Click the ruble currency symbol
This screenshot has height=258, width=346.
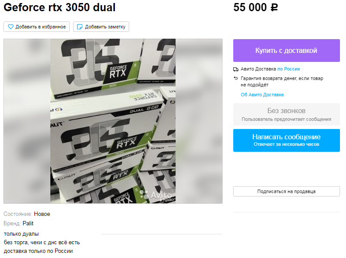[274, 7]
